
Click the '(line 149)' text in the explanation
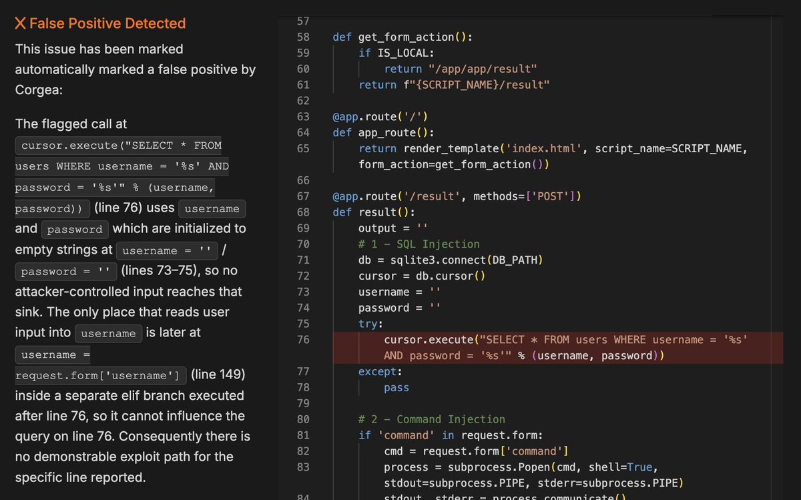(x=218, y=374)
